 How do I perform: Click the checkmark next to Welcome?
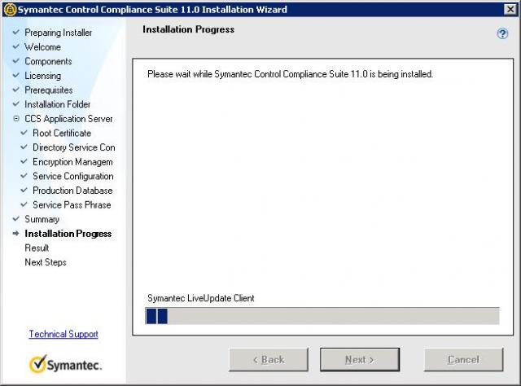pos(16,46)
